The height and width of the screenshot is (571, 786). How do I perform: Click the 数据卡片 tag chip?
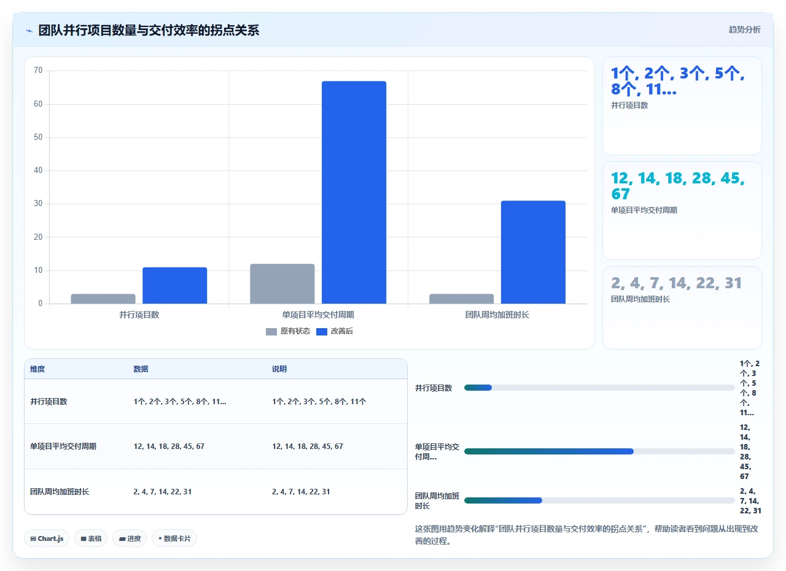tap(174, 538)
